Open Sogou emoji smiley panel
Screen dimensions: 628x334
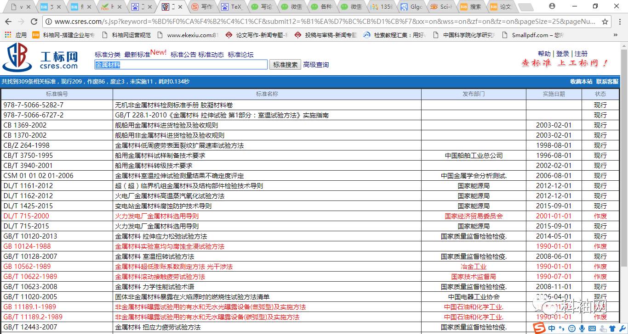point(571,328)
